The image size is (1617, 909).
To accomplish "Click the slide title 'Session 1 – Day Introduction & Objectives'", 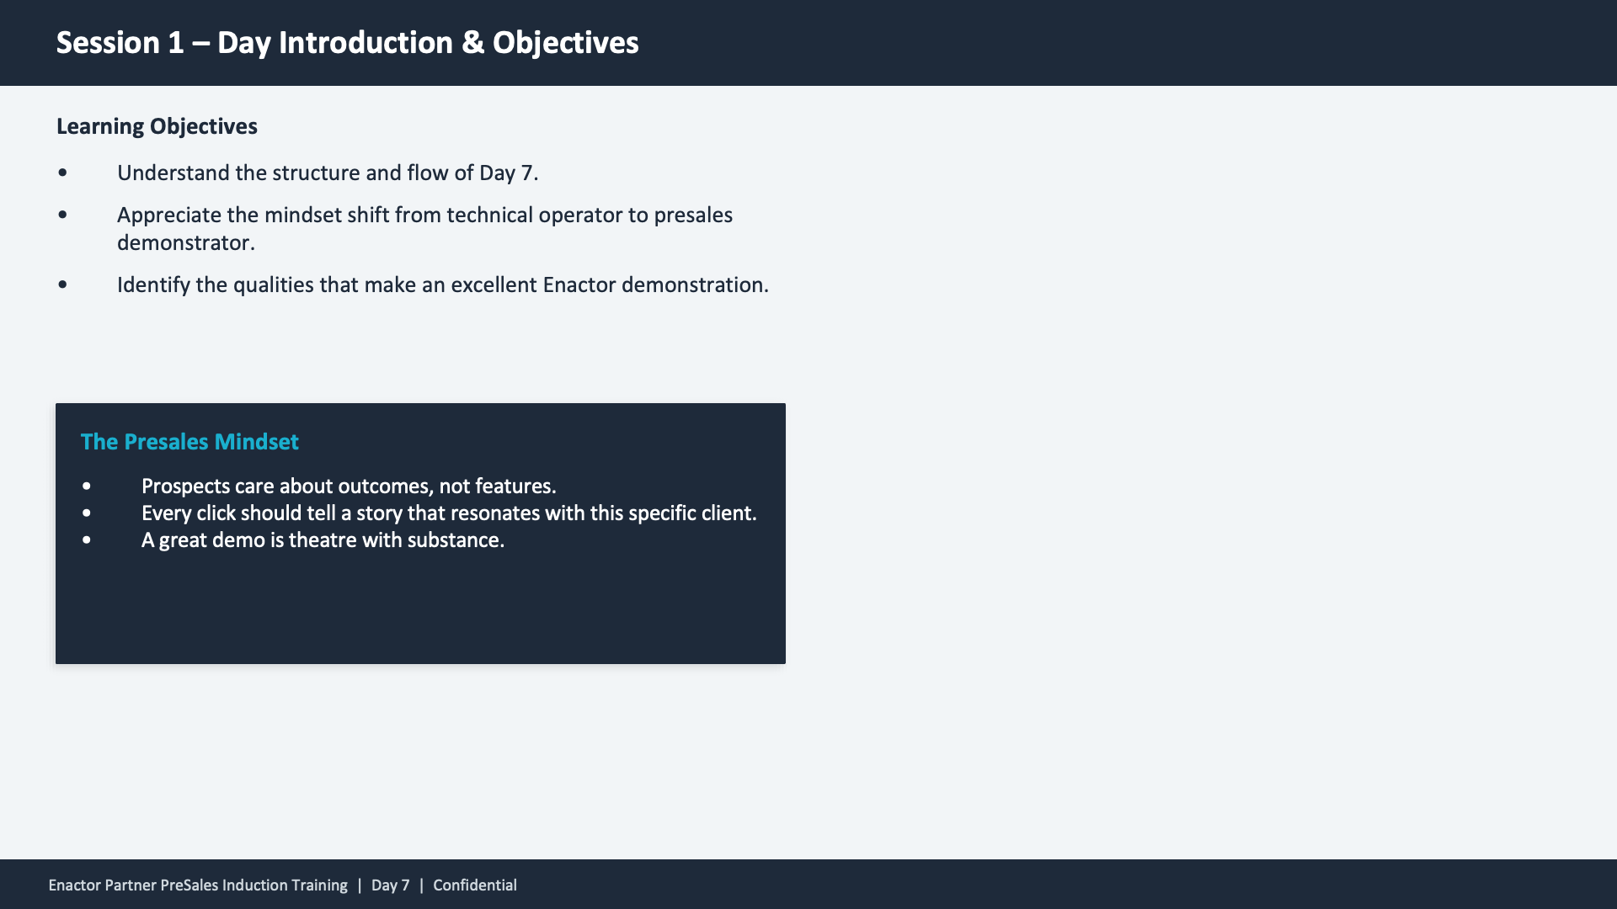I will point(347,43).
